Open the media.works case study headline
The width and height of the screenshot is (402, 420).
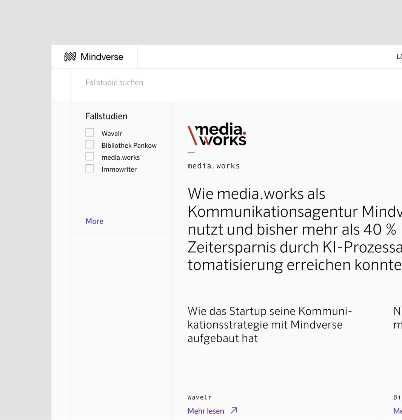tap(294, 229)
